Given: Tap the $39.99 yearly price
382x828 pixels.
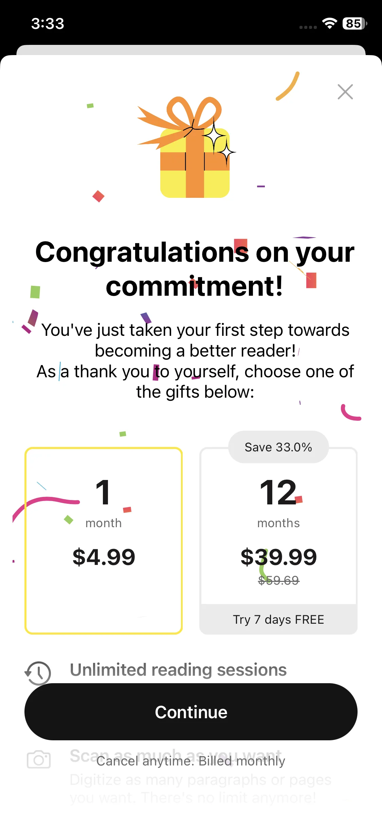Looking at the screenshot, I should point(278,557).
